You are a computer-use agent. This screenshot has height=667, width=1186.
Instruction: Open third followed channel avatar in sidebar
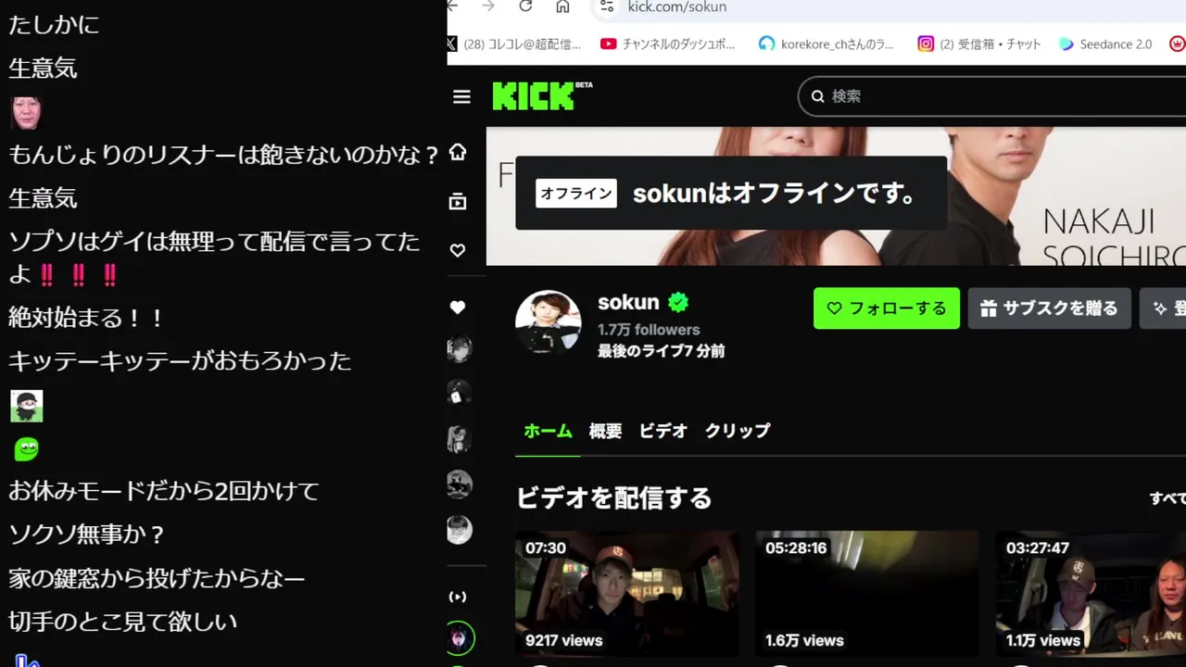(460, 439)
